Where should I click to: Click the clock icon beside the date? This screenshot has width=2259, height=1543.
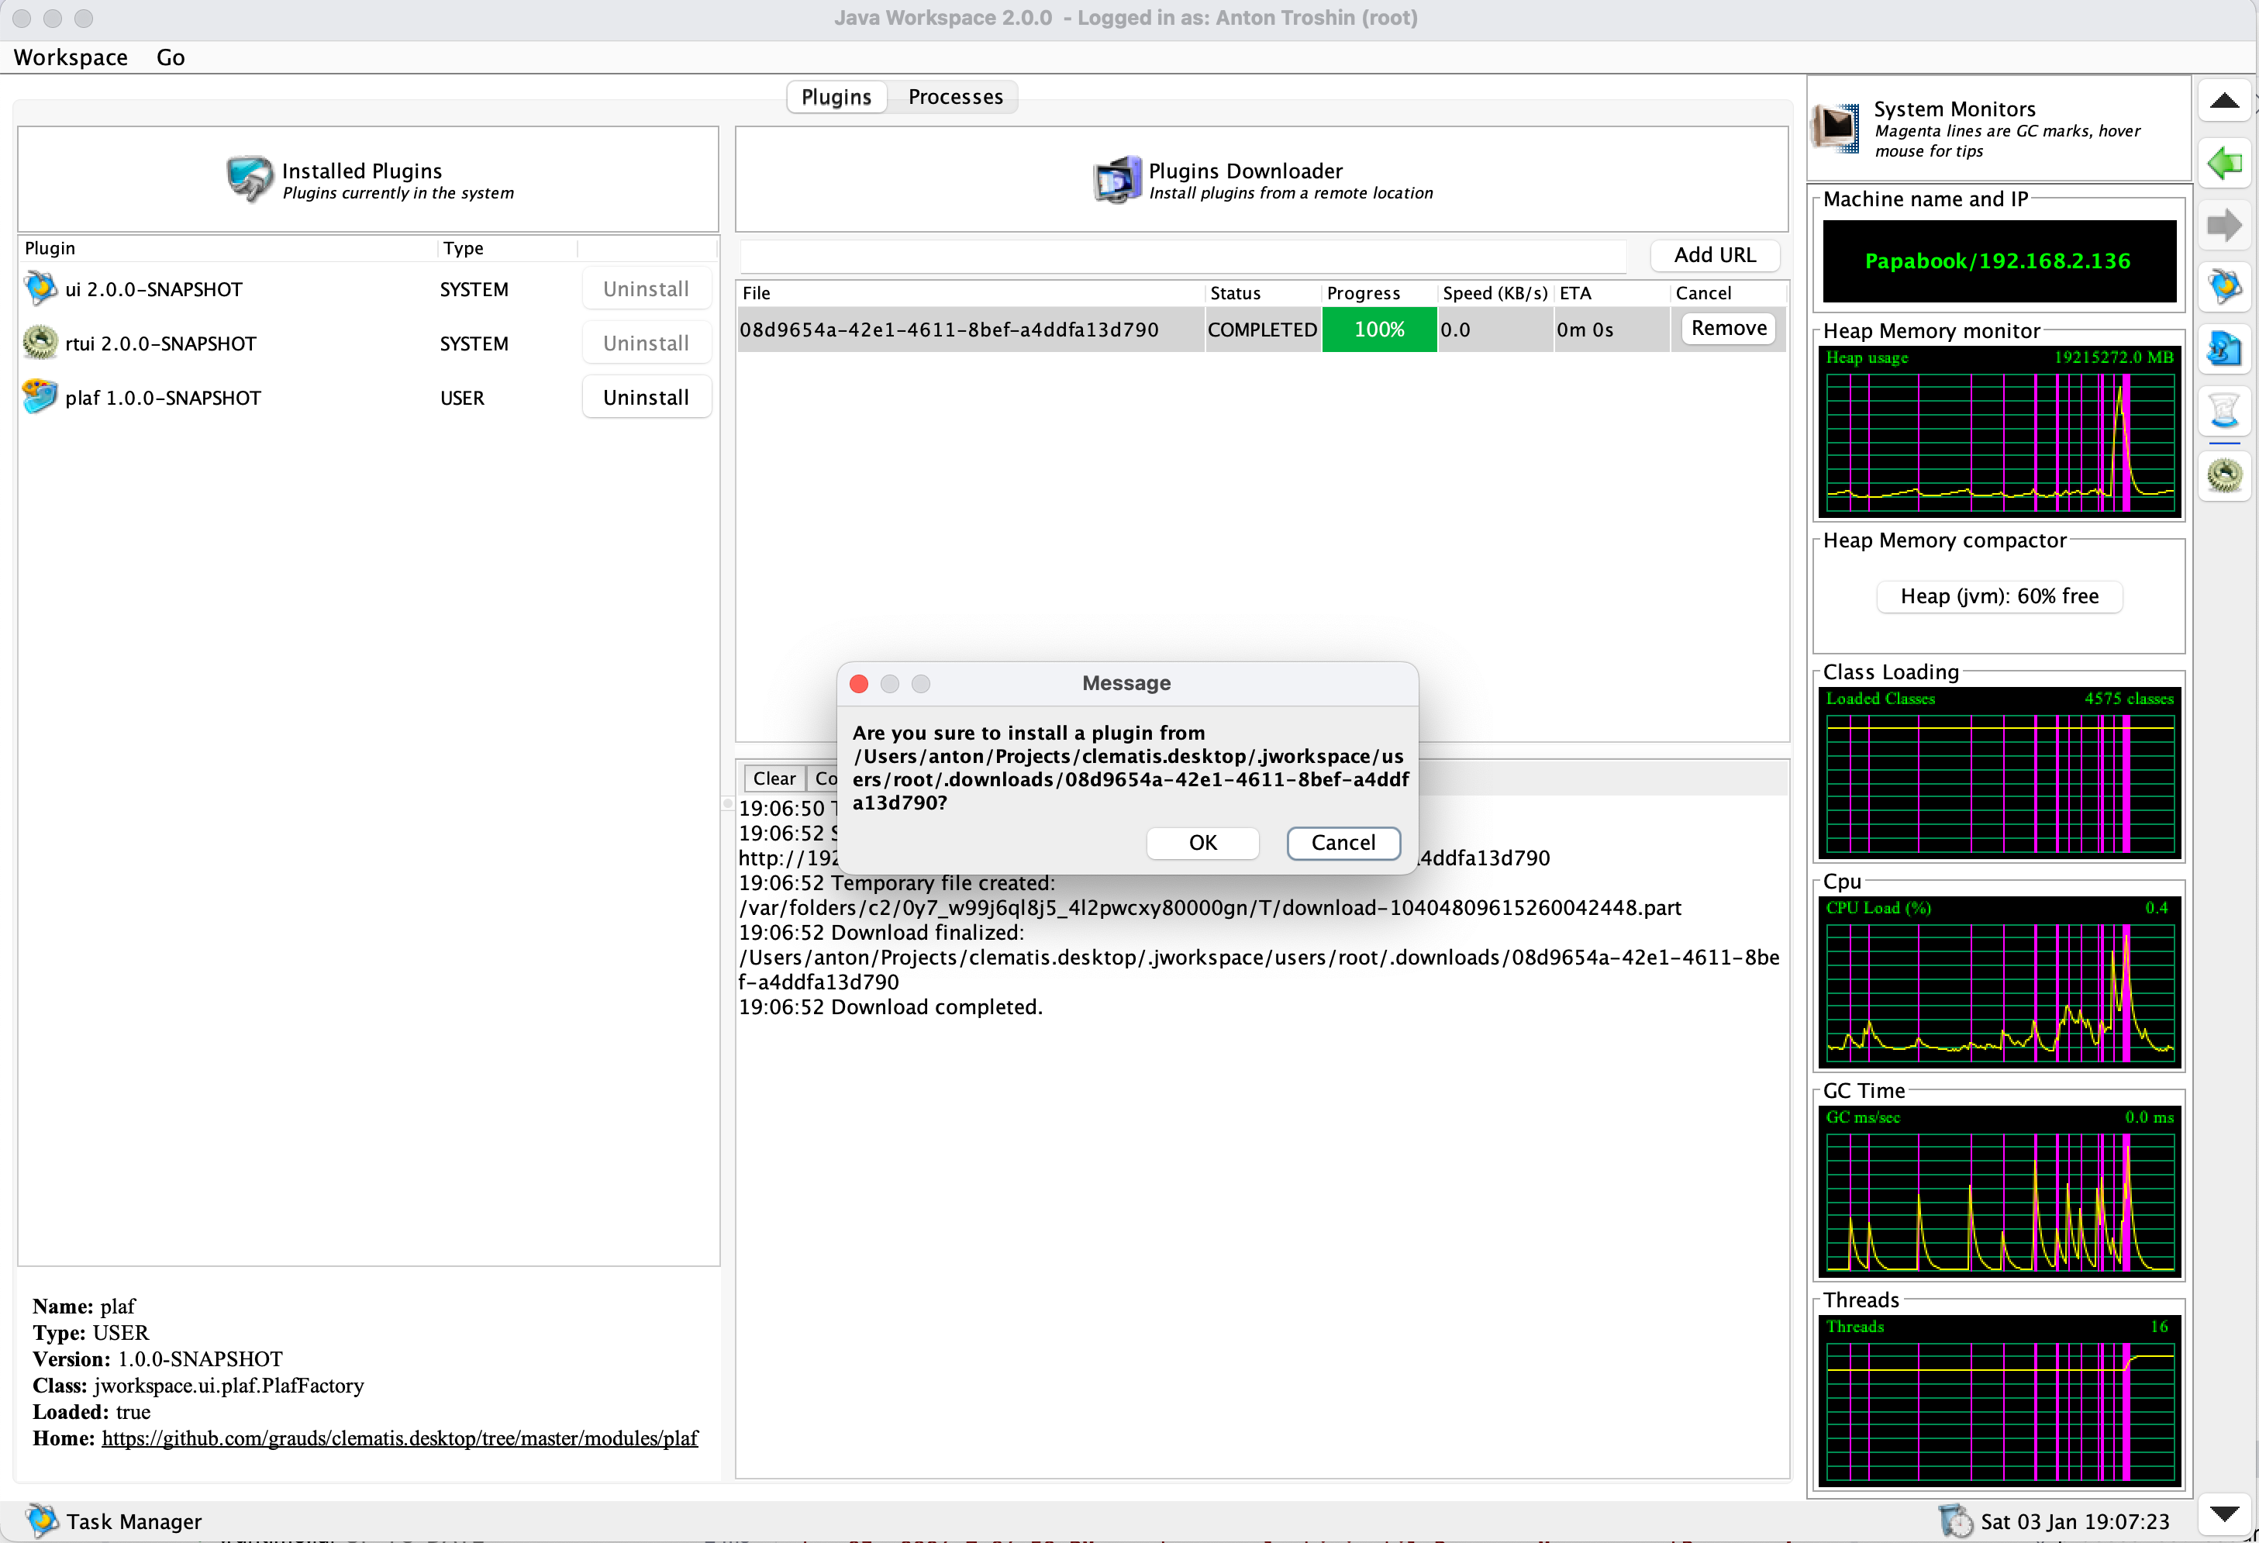1955,1521
